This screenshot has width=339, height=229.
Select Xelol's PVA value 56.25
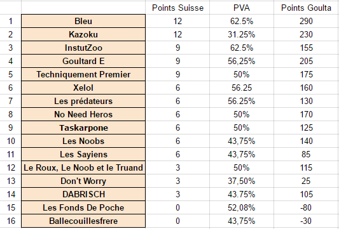tap(242, 88)
